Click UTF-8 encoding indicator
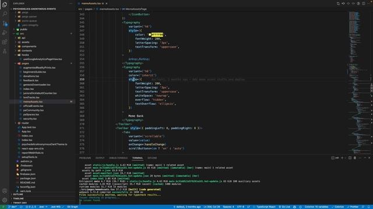The image size is (373, 209). pos(241,207)
